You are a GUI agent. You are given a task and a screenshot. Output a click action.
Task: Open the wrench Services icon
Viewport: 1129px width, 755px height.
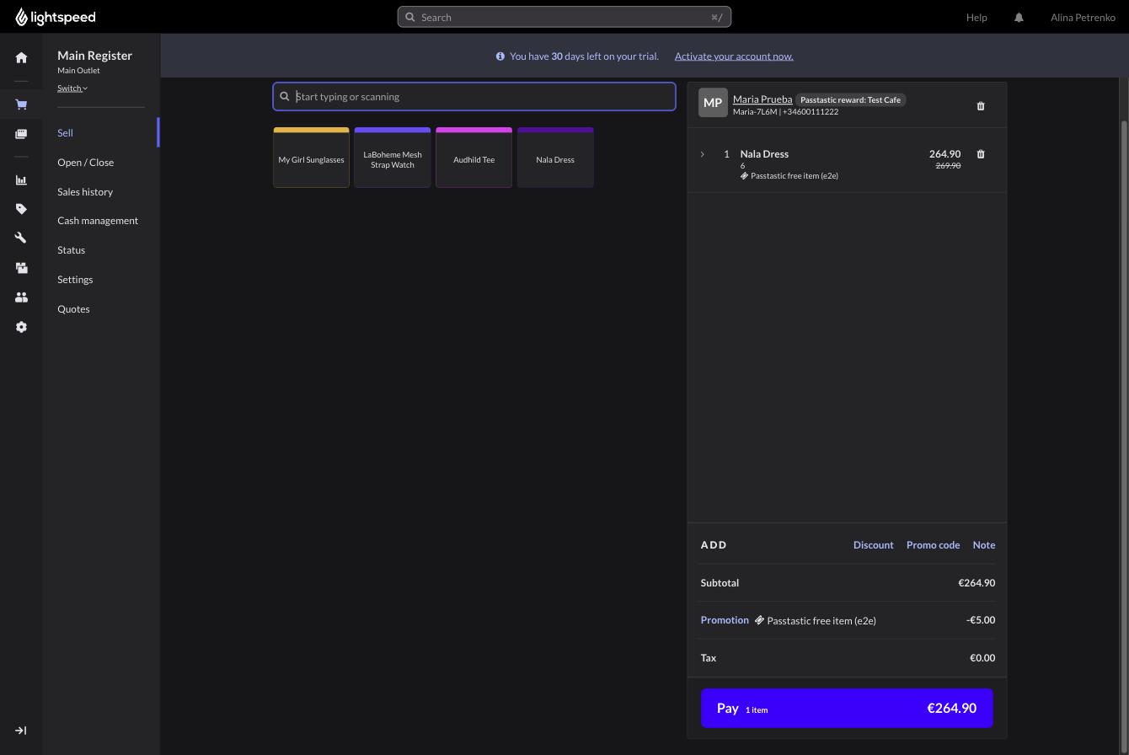21,238
